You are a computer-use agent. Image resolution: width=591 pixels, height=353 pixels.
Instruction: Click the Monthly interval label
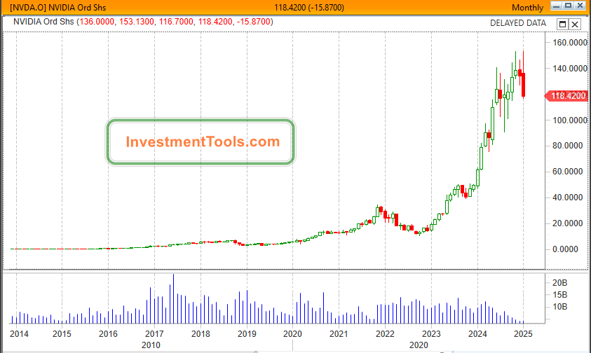pyautogui.click(x=527, y=8)
